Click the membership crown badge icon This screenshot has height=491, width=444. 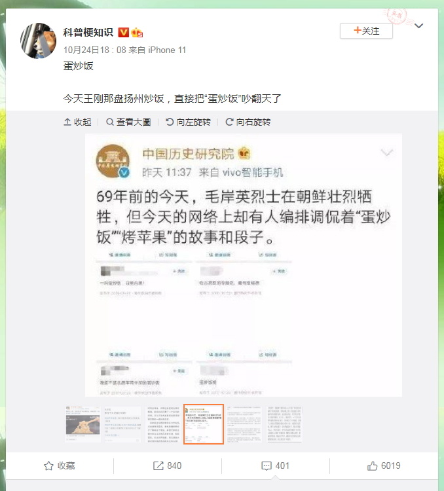click(x=137, y=33)
